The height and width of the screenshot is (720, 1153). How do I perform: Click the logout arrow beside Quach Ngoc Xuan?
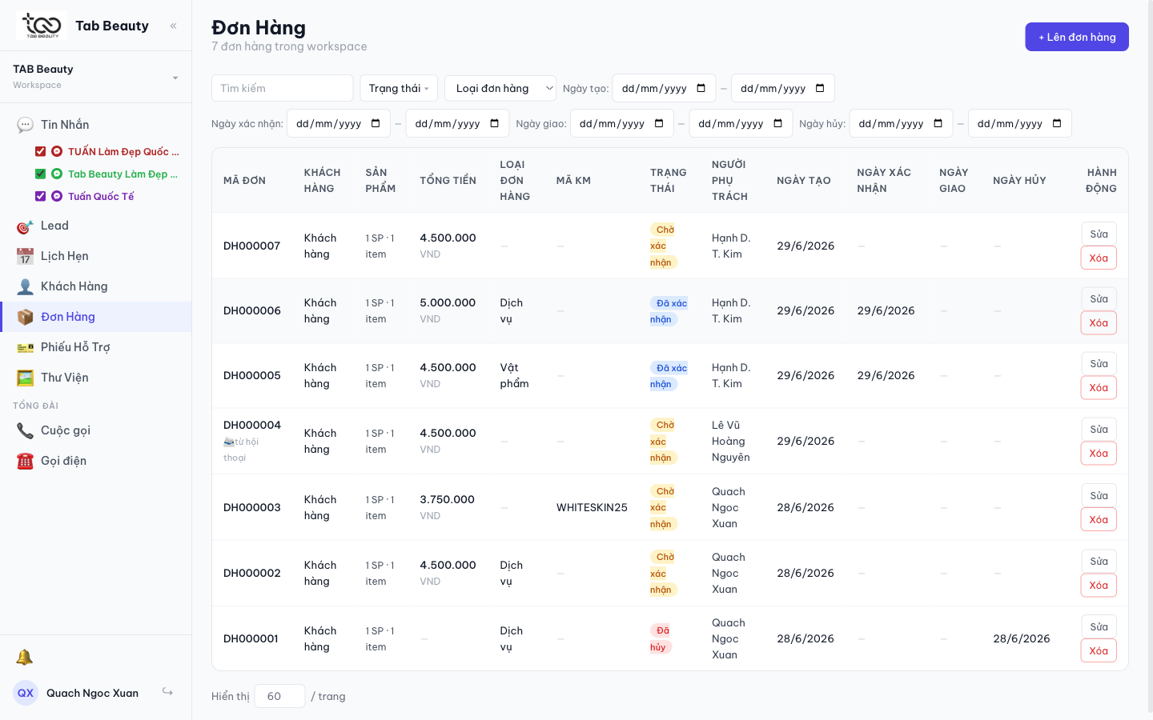tap(167, 692)
